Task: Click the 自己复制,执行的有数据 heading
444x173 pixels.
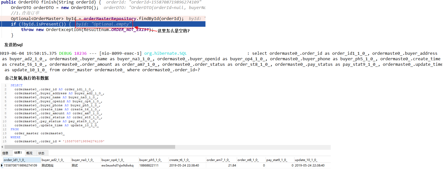Action: click(x=27, y=78)
